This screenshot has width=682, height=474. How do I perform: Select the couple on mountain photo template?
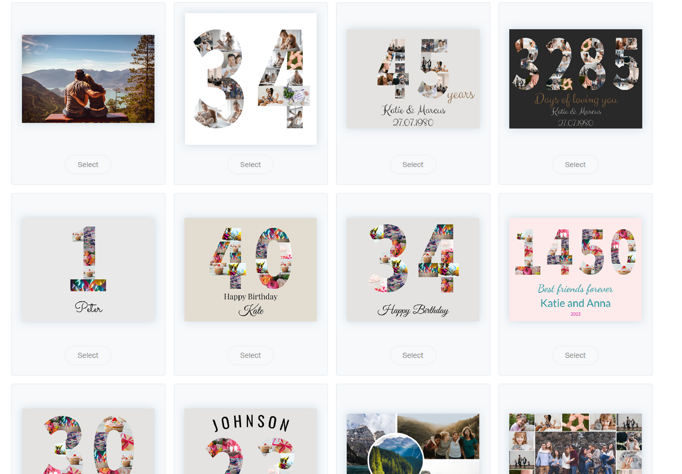[88, 165]
